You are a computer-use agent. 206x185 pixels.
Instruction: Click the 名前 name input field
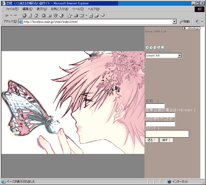tap(155, 106)
